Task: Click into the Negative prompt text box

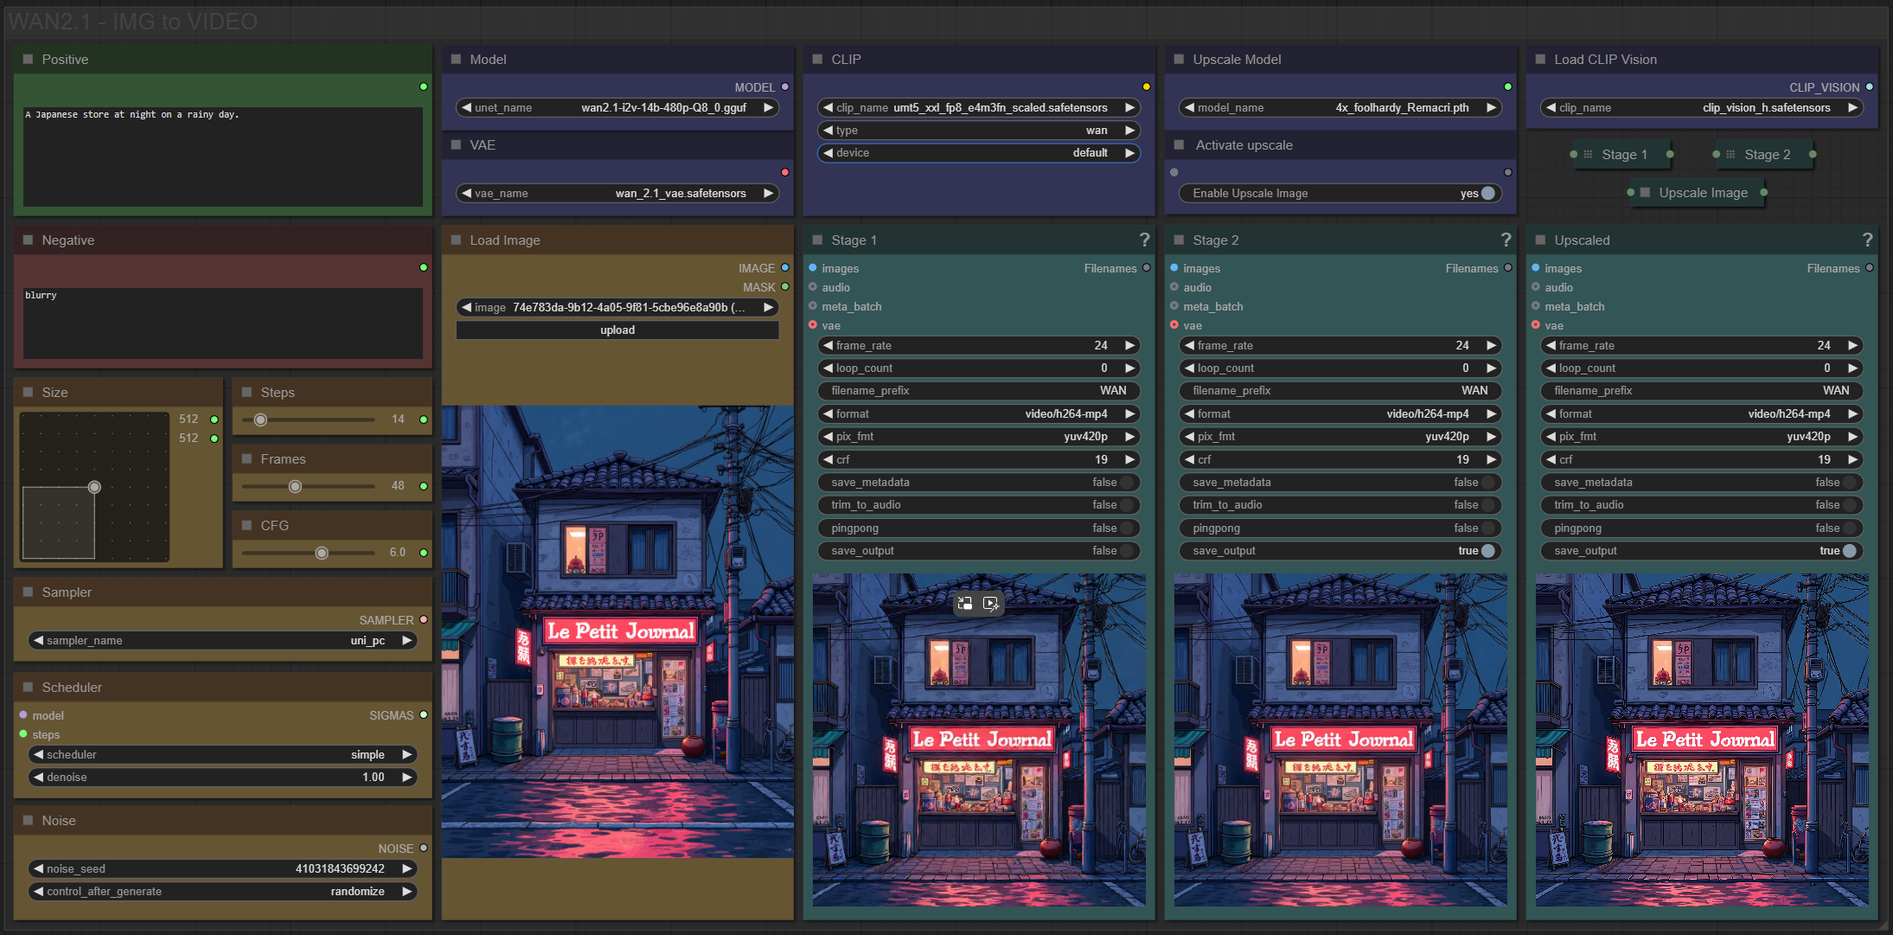Action: [x=222, y=323]
